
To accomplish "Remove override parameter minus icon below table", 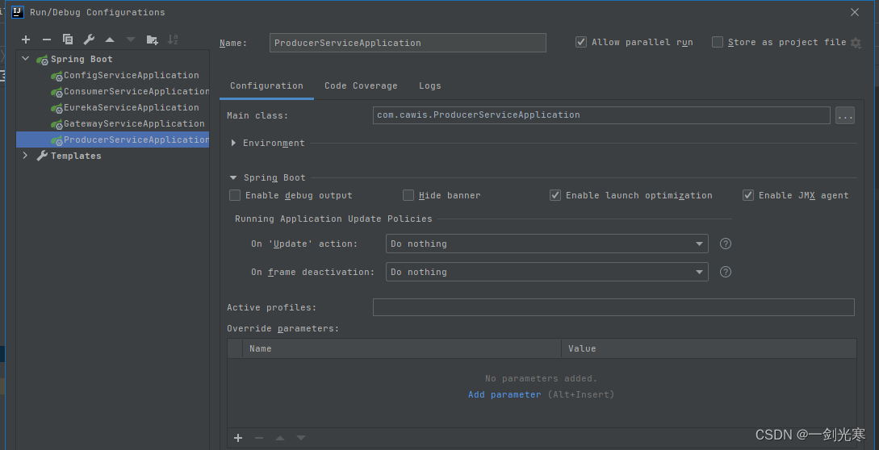I will pyautogui.click(x=259, y=438).
